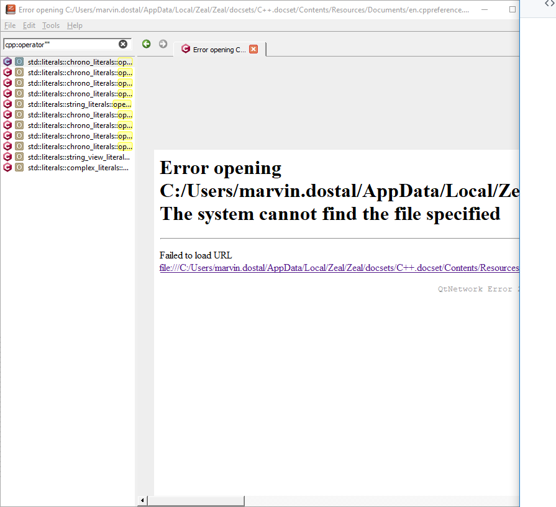Click the C++ docset icon on the error tab

[x=185, y=48]
